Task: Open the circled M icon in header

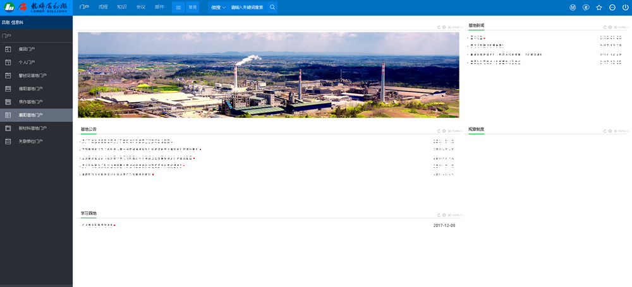Action: 573,7
